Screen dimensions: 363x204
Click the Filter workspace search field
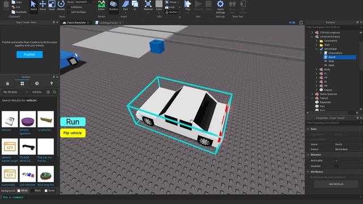[x=333, y=27]
